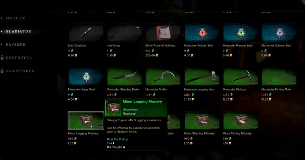Open the Soldier rank tab
Viewport: 305px width, 160px height.
tap(15, 18)
